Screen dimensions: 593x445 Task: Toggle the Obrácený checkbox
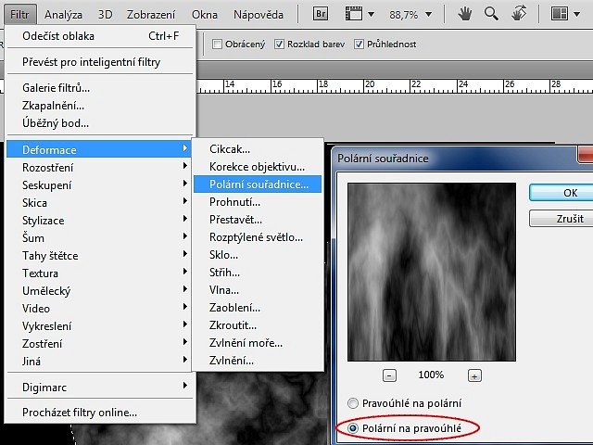point(217,44)
